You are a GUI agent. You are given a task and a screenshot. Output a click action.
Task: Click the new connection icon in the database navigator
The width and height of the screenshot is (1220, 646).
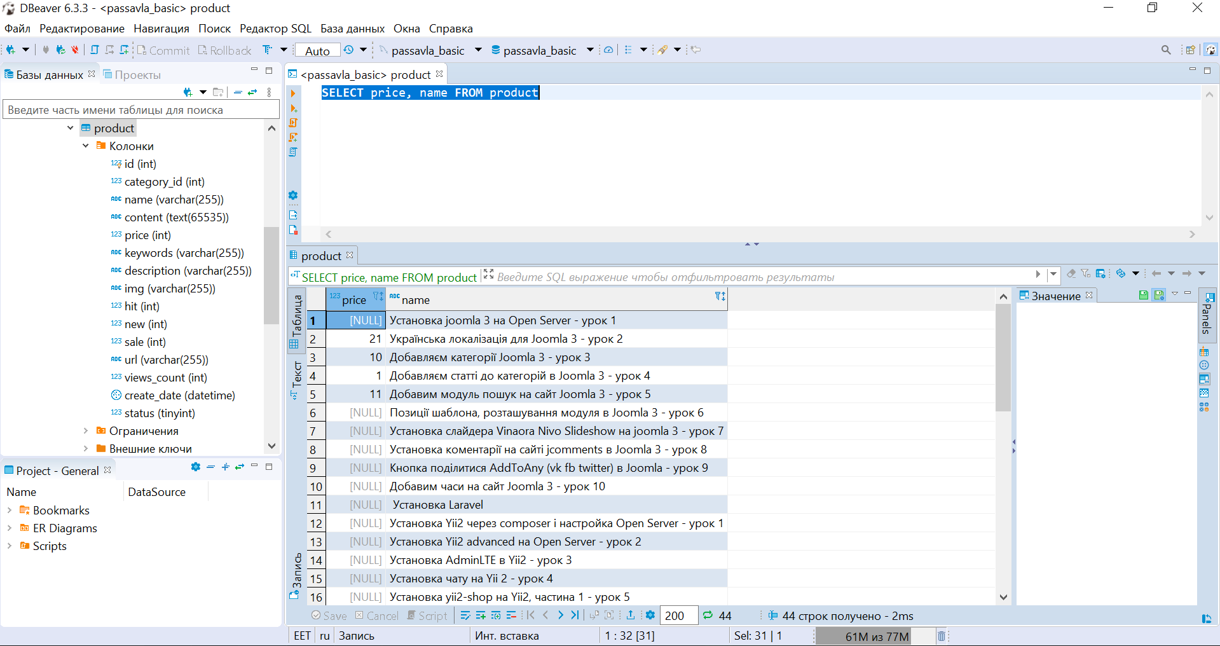click(x=188, y=92)
